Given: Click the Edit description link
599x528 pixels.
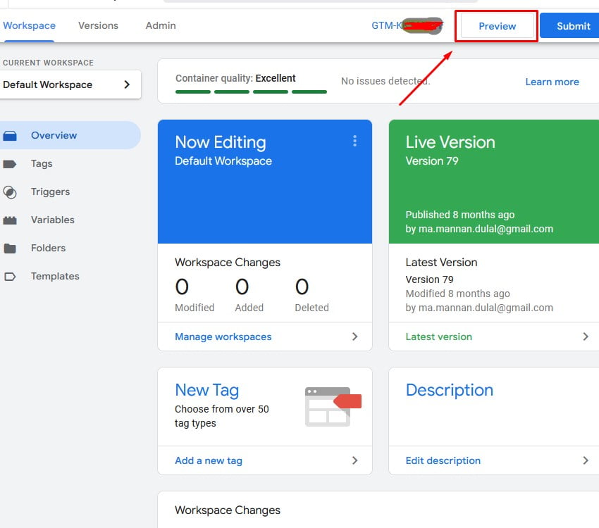Looking at the screenshot, I should pyautogui.click(x=443, y=460).
